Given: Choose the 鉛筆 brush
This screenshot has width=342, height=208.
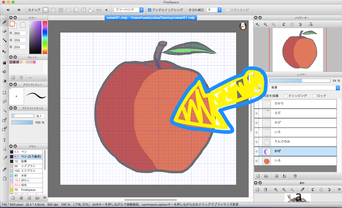Looking at the screenshot, I should (26, 161).
